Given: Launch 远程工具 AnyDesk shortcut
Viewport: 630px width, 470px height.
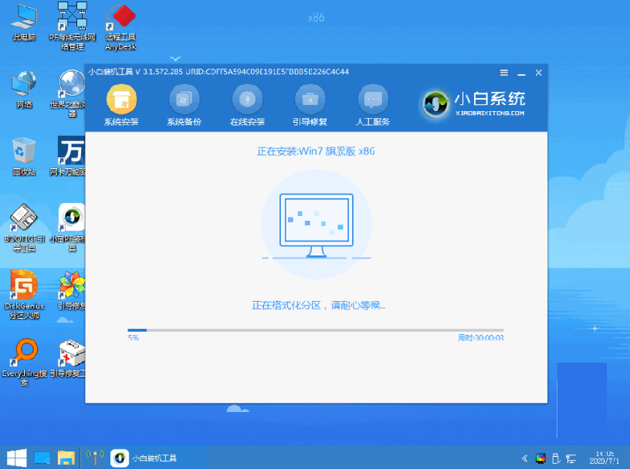Looking at the screenshot, I should pos(120,27).
